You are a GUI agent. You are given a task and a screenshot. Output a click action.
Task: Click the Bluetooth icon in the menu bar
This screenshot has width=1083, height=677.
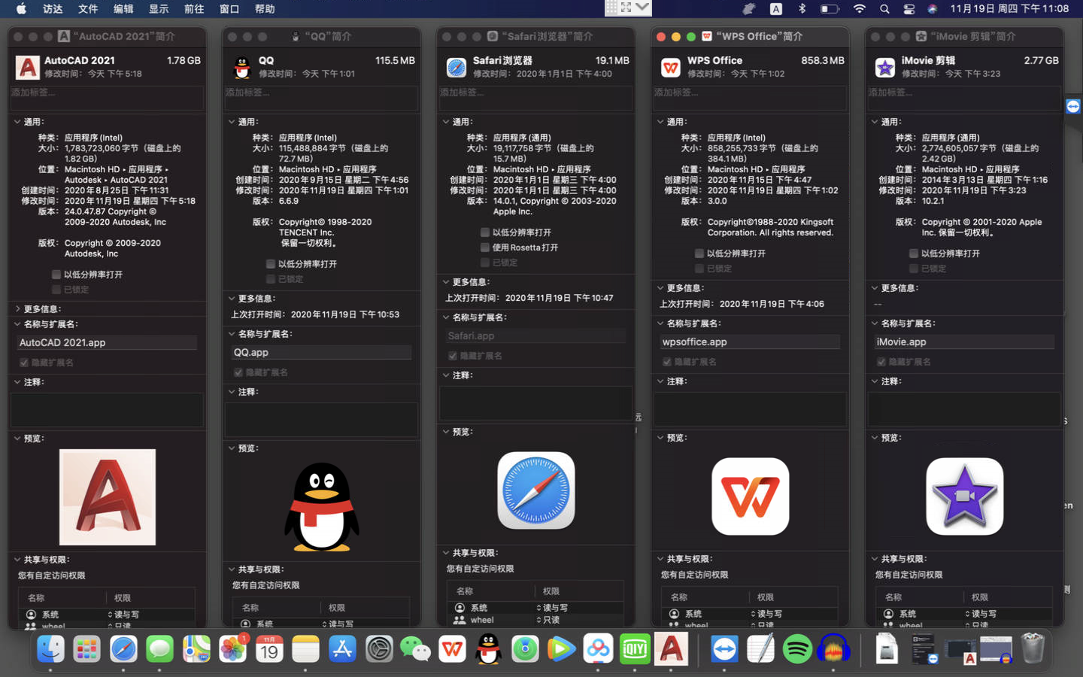[x=802, y=9]
